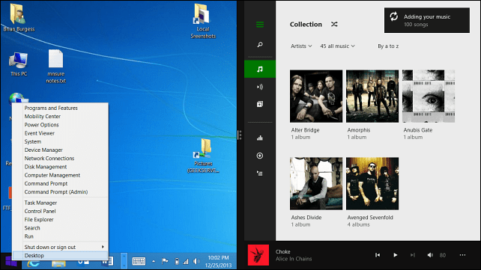Image resolution: width=481 pixels, height=270 pixels.
Task: Open Alter Bridge artist thumbnail
Action: (x=316, y=96)
